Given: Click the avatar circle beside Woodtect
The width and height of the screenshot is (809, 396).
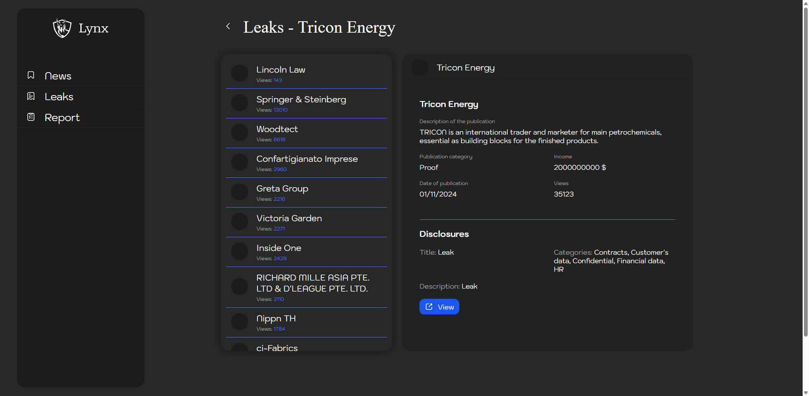Looking at the screenshot, I should point(240,132).
